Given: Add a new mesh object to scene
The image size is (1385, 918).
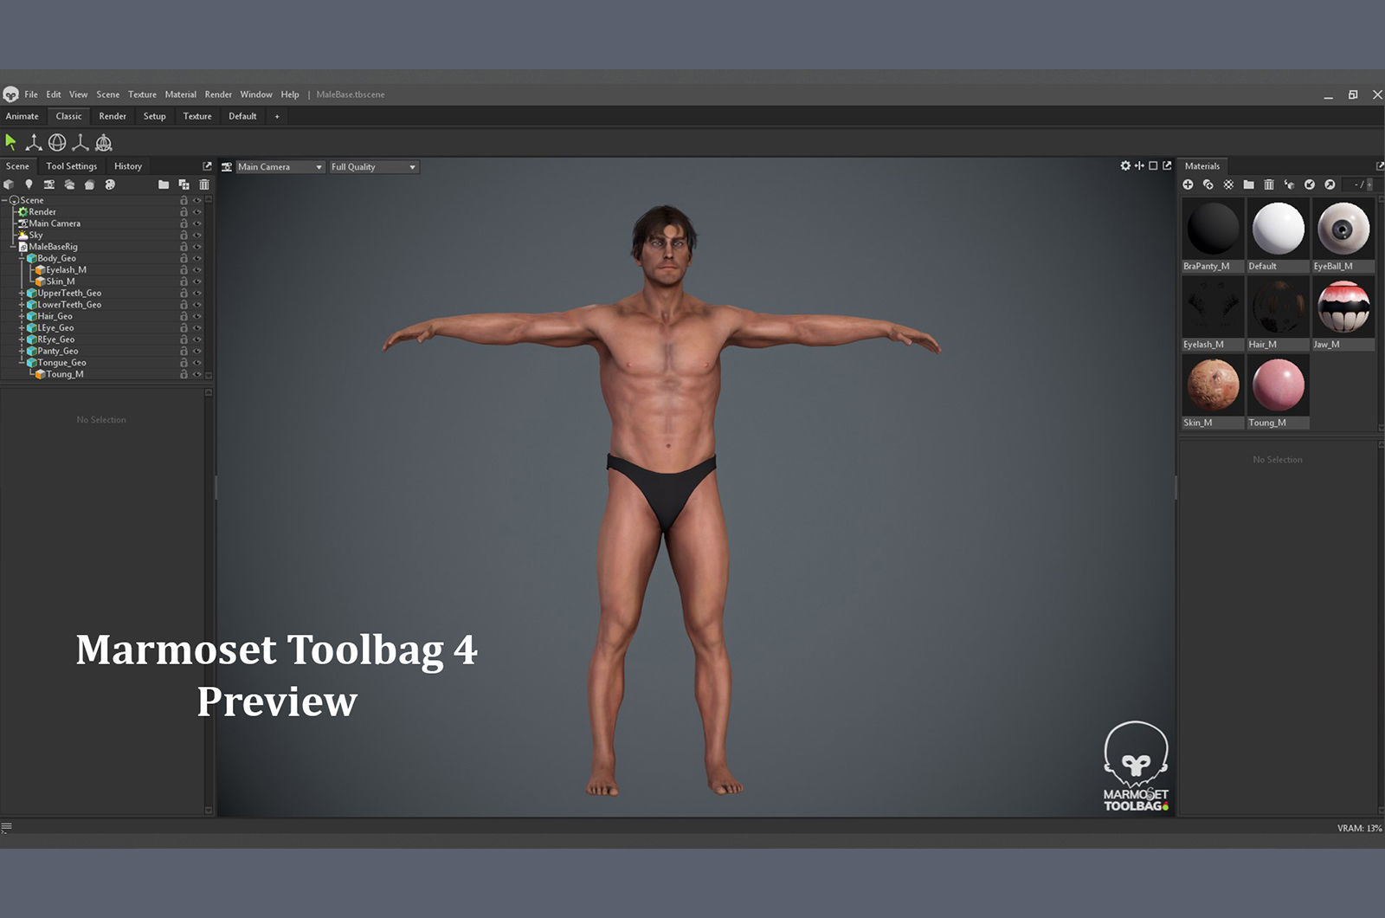Looking at the screenshot, I should point(9,184).
